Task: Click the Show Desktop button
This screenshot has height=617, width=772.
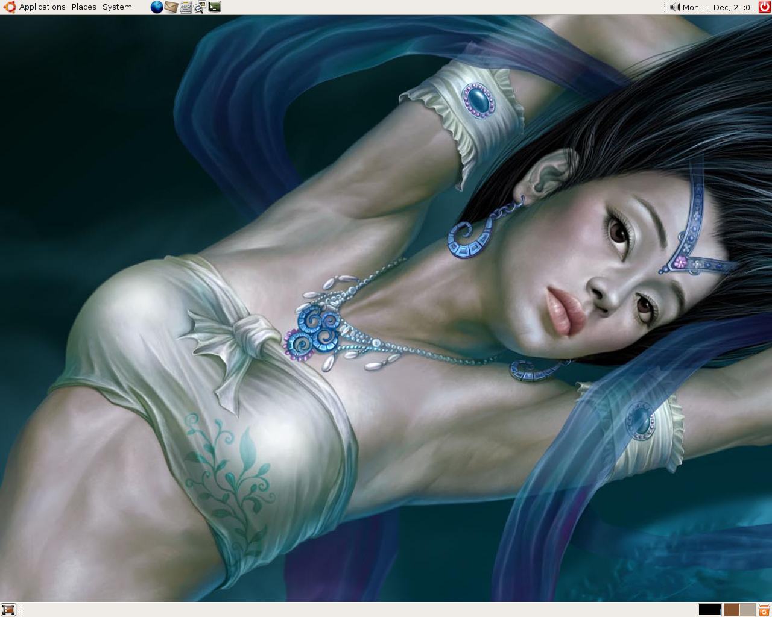Action: click(8, 610)
